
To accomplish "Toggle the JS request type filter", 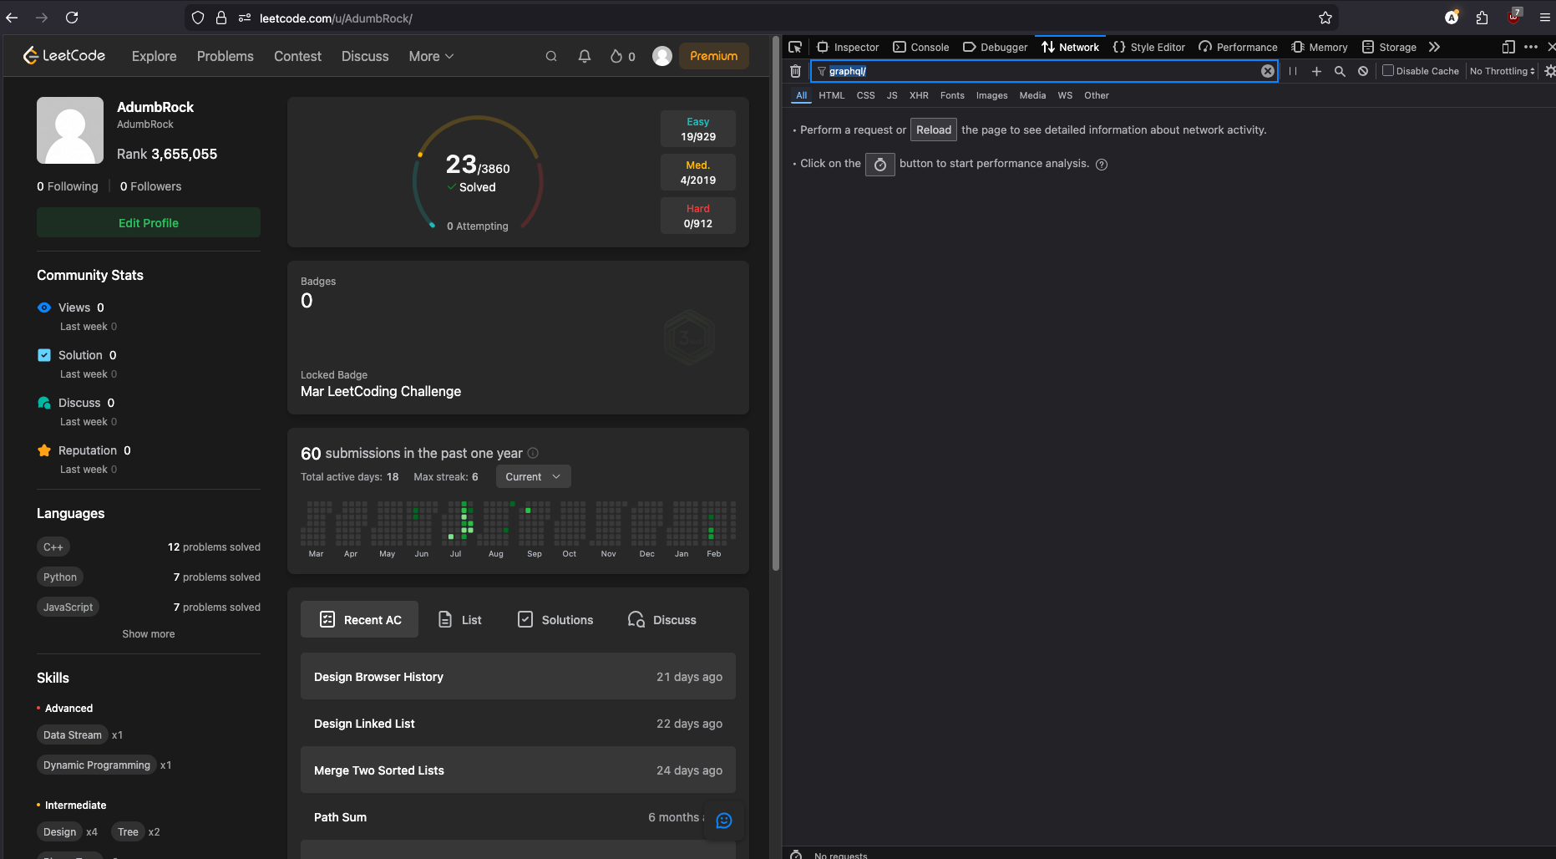I will (x=892, y=95).
